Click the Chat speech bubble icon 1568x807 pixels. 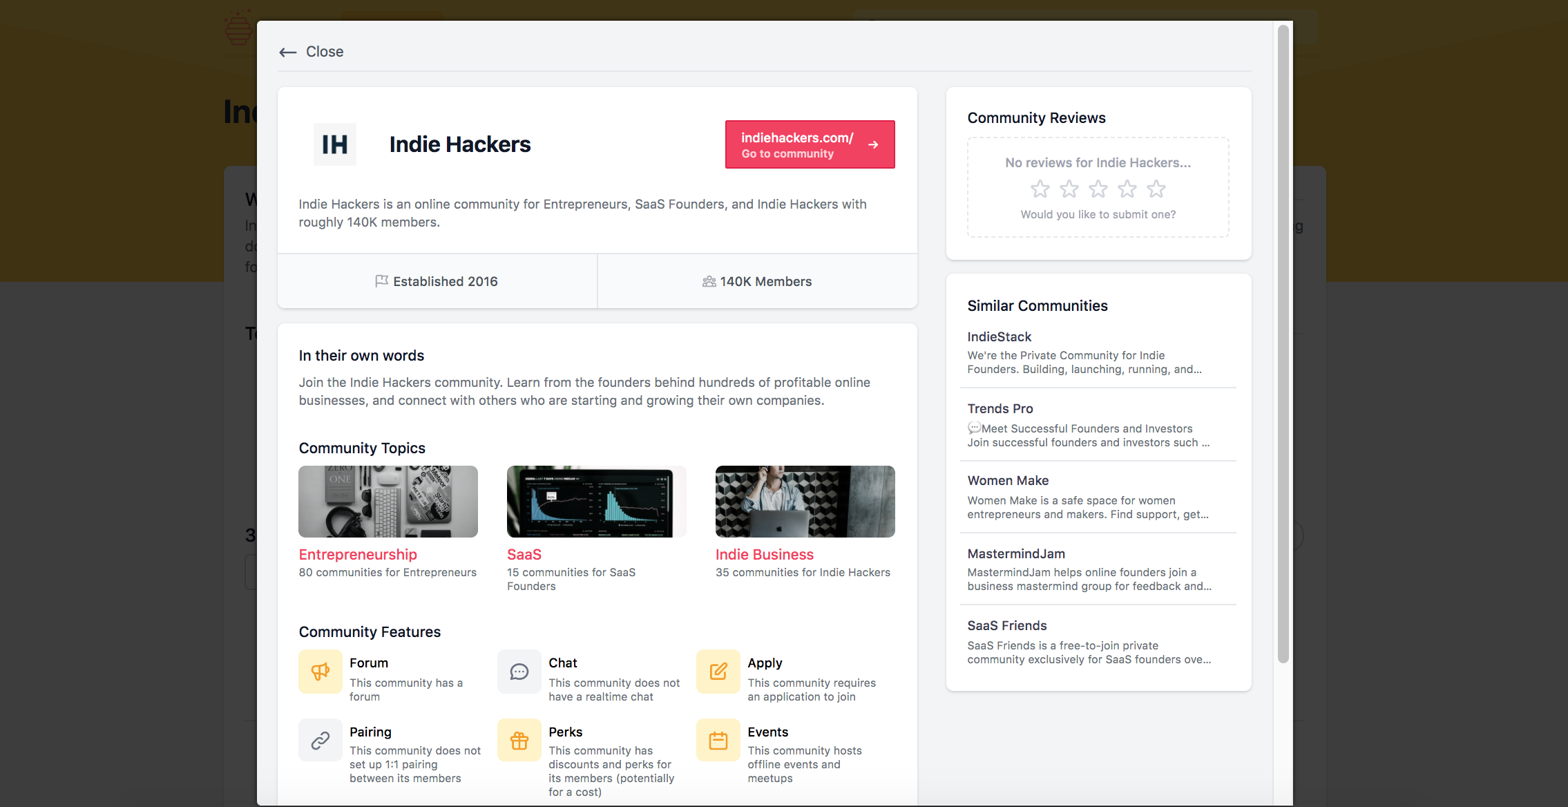tap(519, 672)
